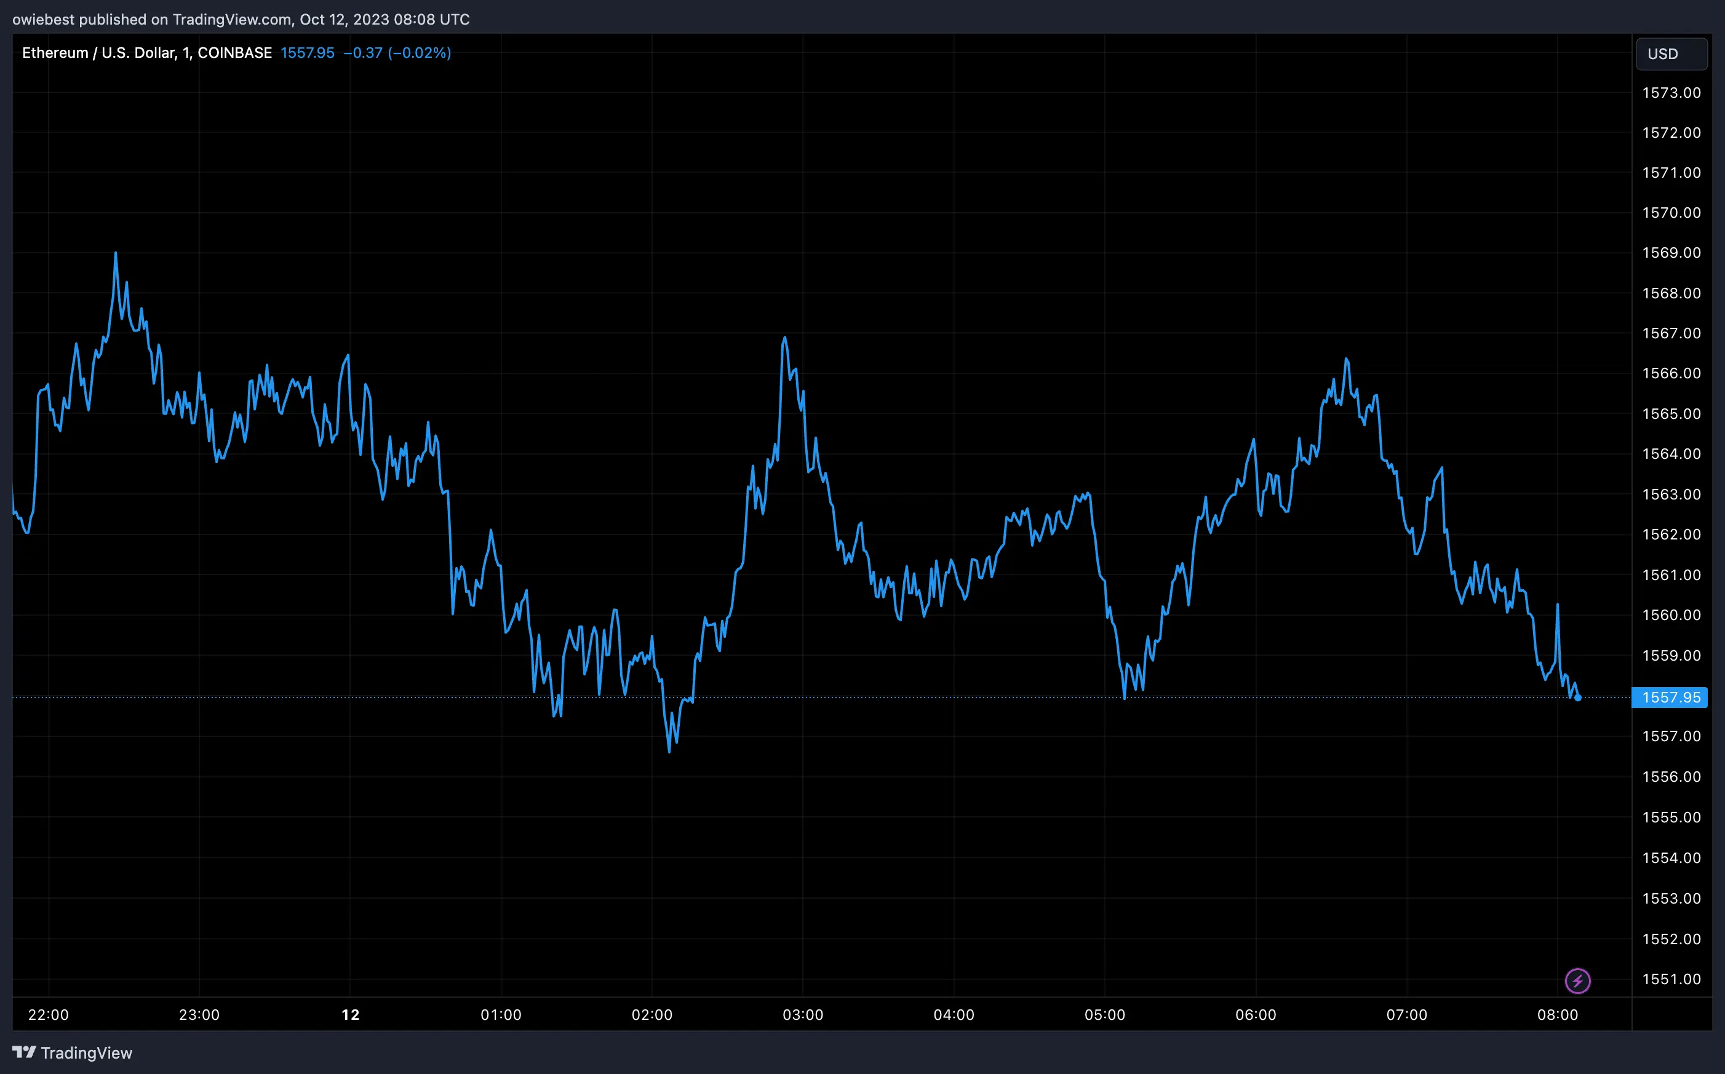The height and width of the screenshot is (1074, 1725).
Task: Click the blue current price flag showing 1557.95
Action: point(1670,698)
